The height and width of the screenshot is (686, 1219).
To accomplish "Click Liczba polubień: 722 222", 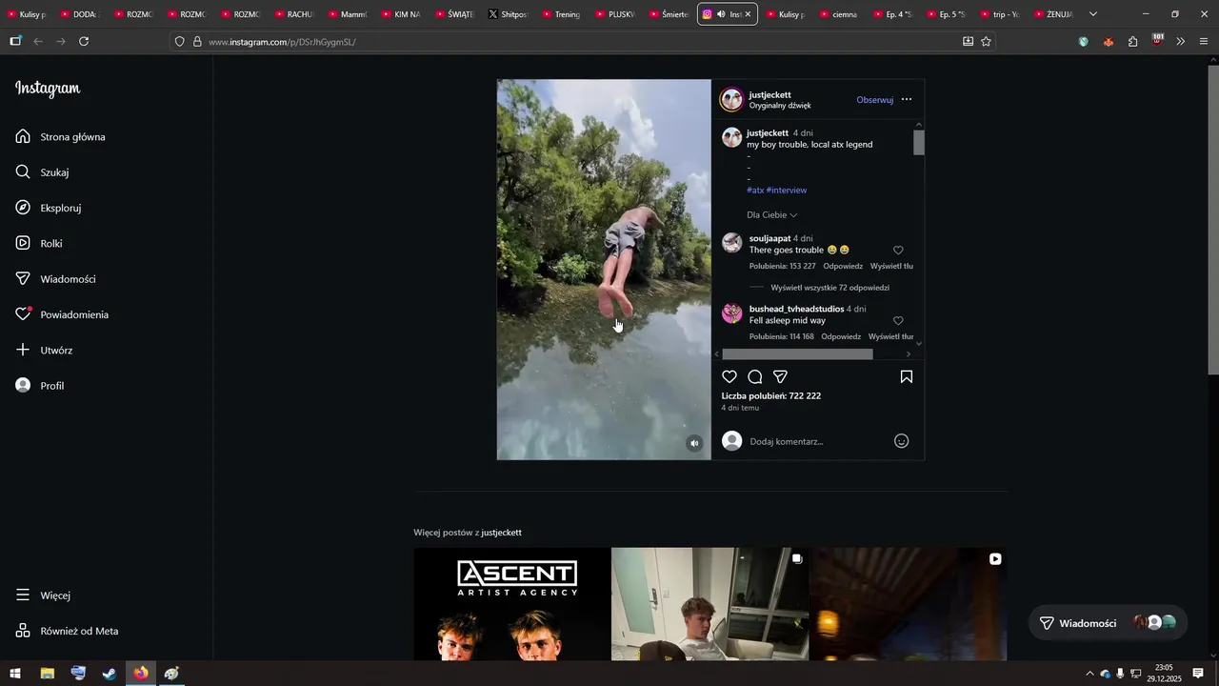I will (x=771, y=396).
